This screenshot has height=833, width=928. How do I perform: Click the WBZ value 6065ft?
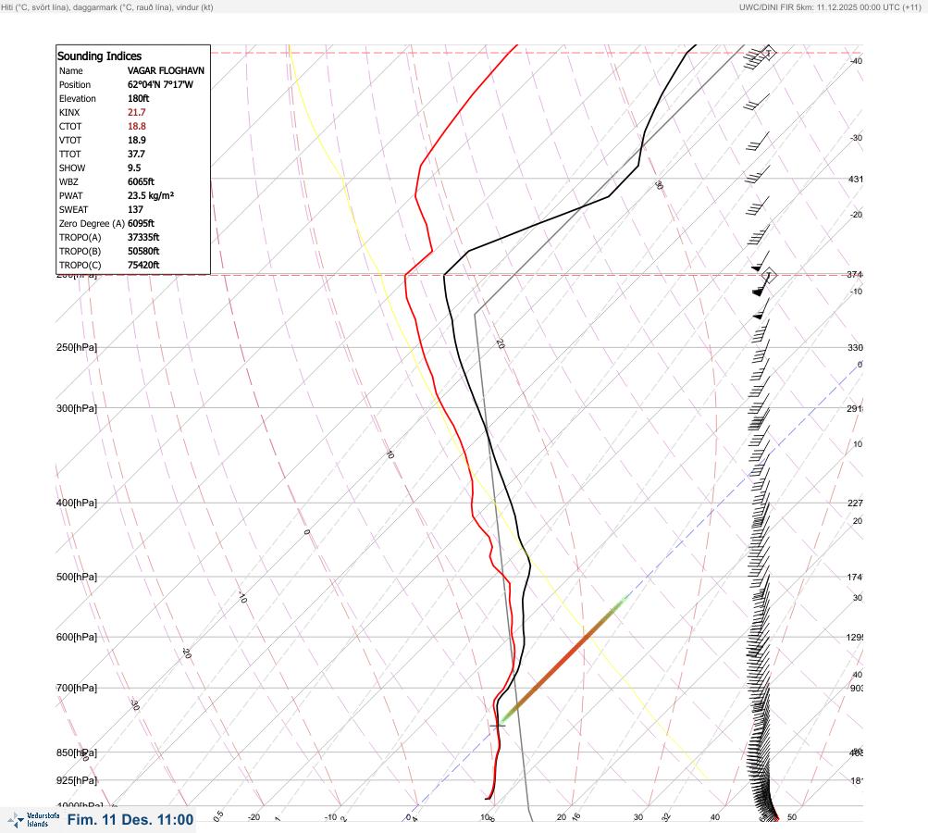141,181
